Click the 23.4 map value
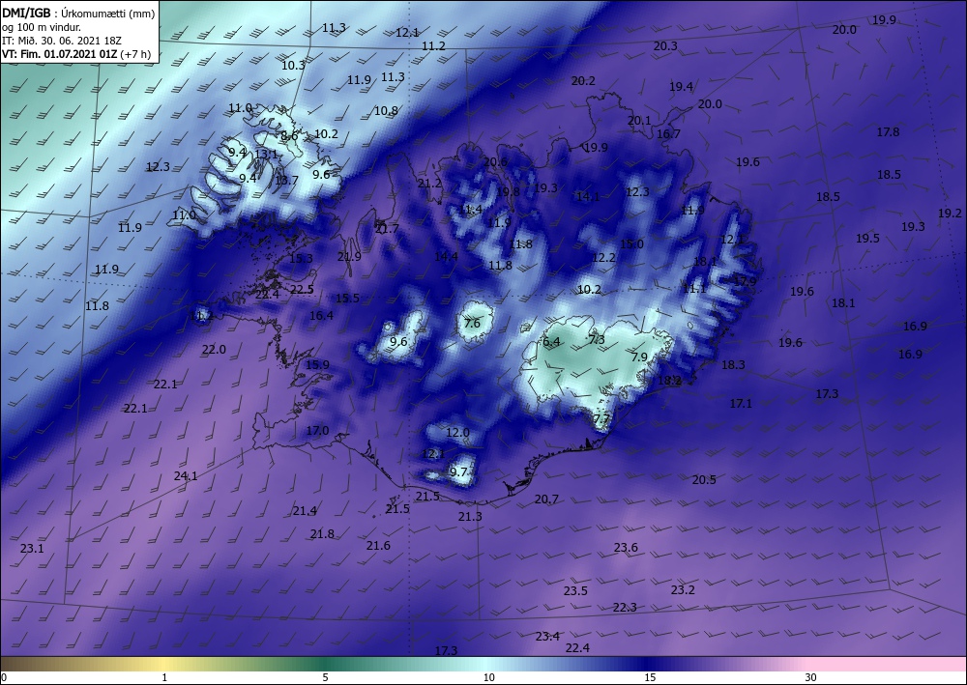This screenshot has width=967, height=685. tap(547, 637)
